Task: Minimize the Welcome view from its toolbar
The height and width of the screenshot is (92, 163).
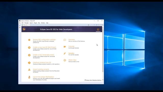Action: pyautogui.click(x=100, y=25)
